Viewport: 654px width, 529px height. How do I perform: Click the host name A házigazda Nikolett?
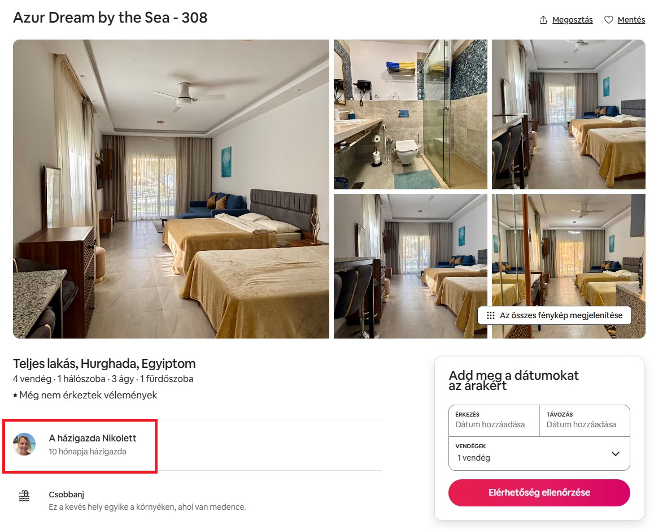point(93,438)
